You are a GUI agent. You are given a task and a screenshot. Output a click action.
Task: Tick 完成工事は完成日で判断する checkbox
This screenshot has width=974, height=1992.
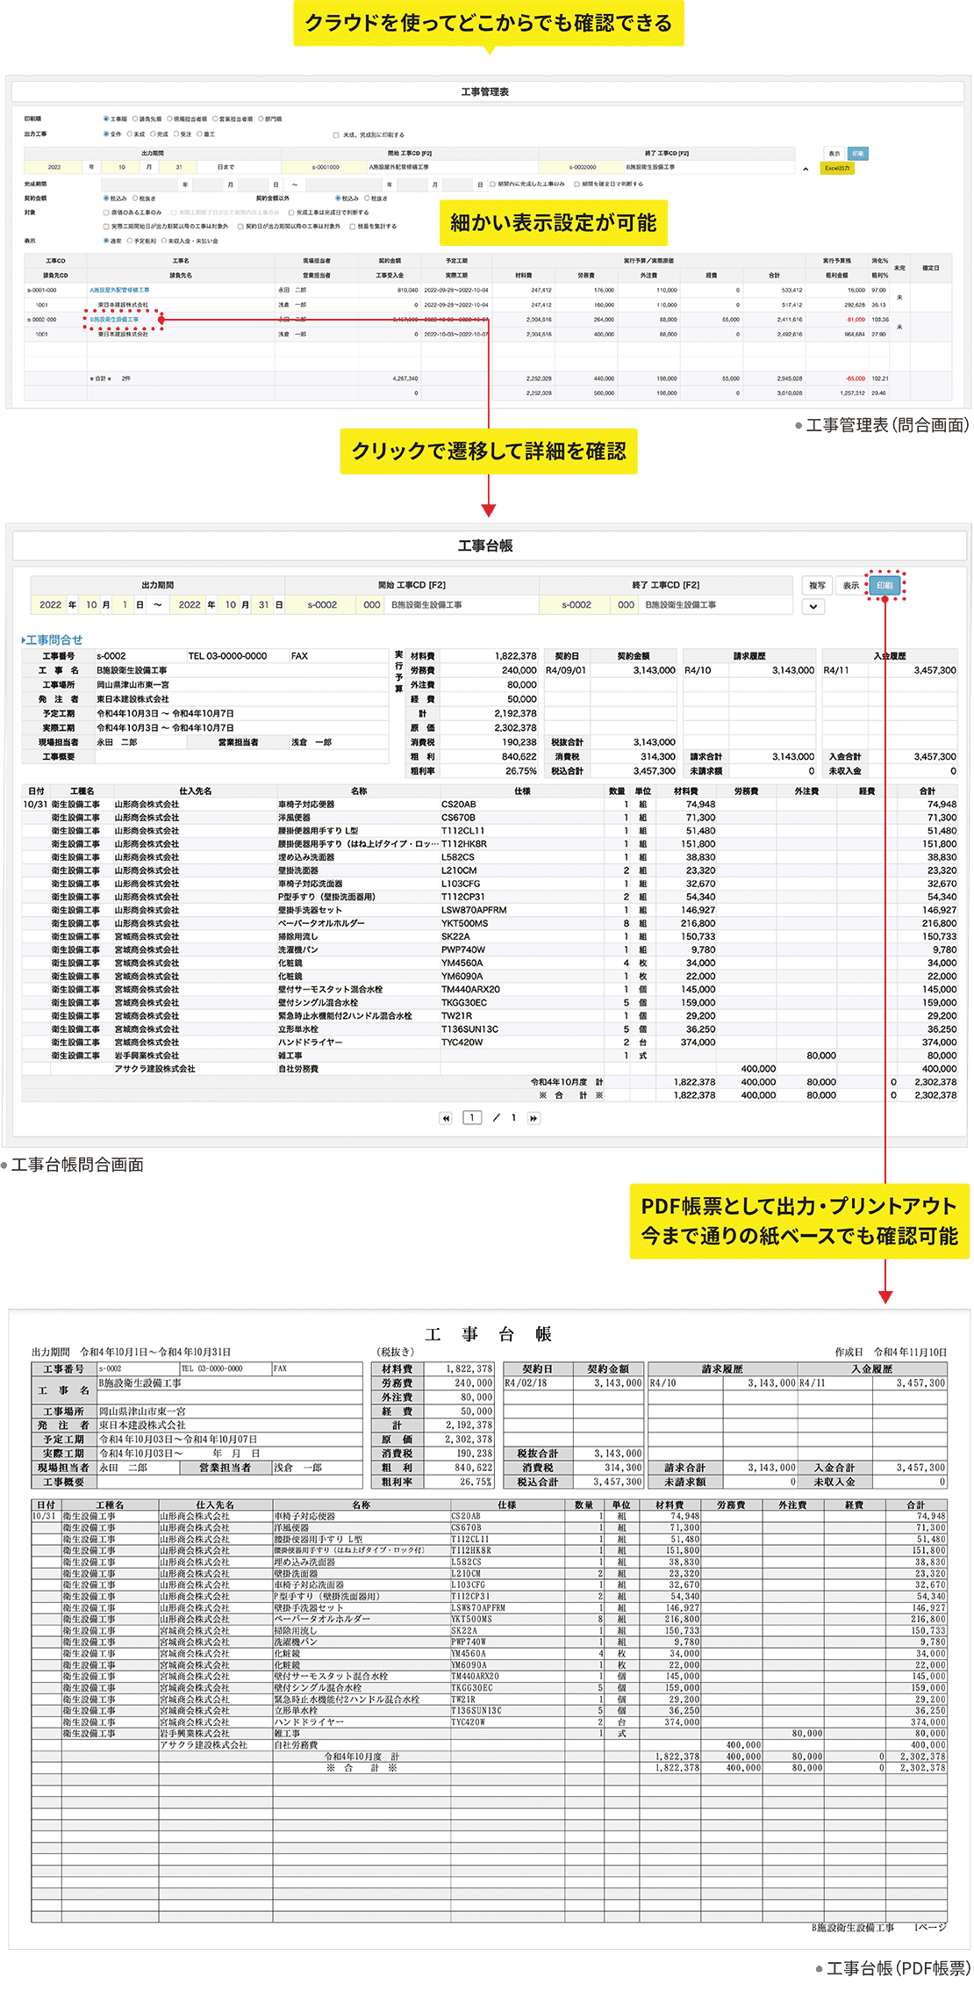coord(291,213)
